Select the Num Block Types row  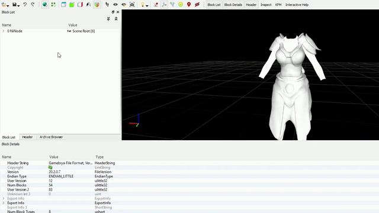point(189,212)
